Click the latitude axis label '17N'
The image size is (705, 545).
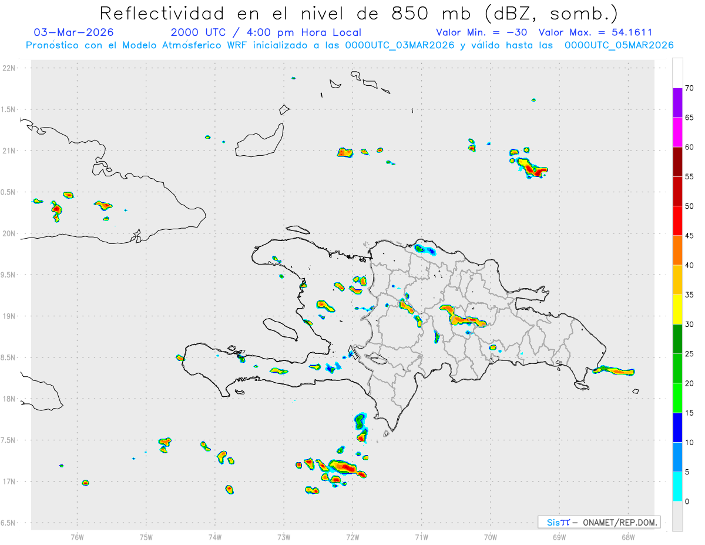[x=9, y=482]
